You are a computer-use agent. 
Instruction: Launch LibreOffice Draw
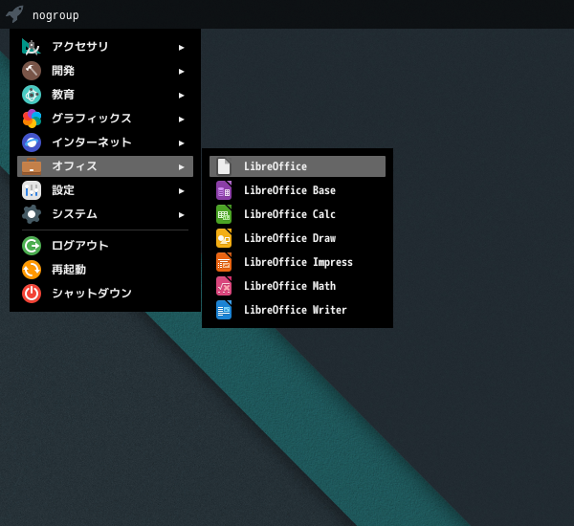click(x=298, y=238)
